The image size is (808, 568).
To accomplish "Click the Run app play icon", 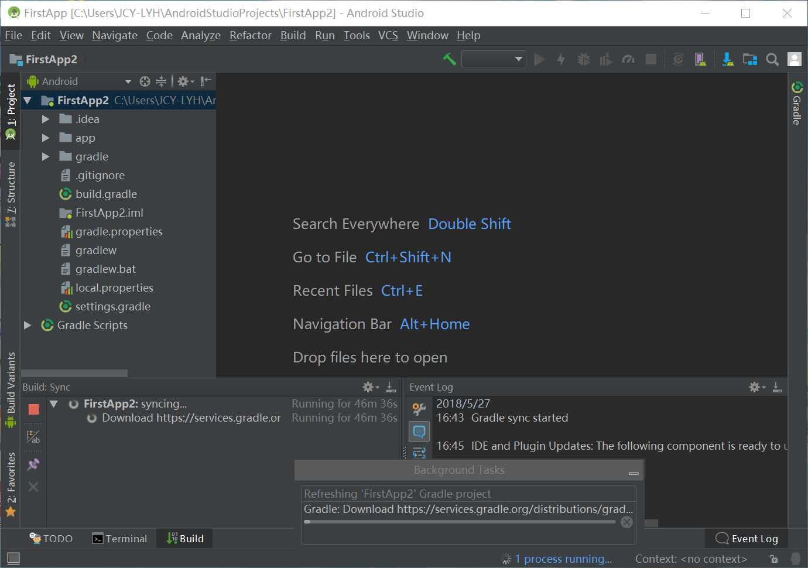I will pos(539,59).
